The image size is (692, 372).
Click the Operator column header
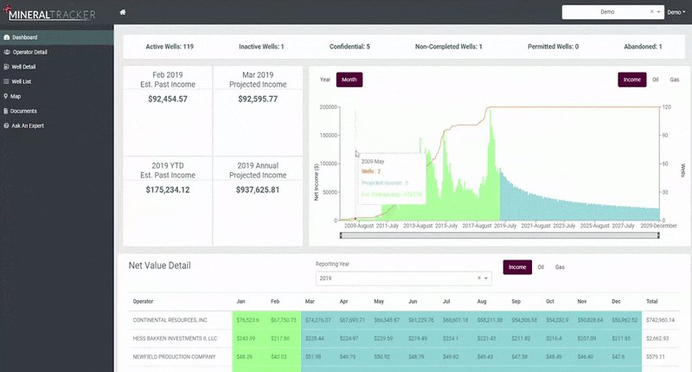pyautogui.click(x=143, y=302)
